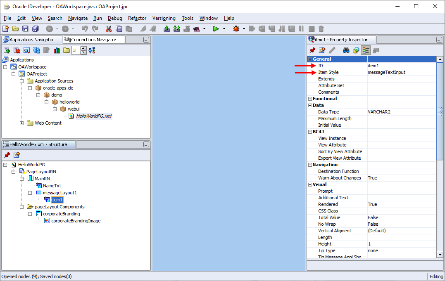Click the yellow folder icon in Applications Navigator toolbar
The width and height of the screenshot is (445, 281).
[x=67, y=50]
